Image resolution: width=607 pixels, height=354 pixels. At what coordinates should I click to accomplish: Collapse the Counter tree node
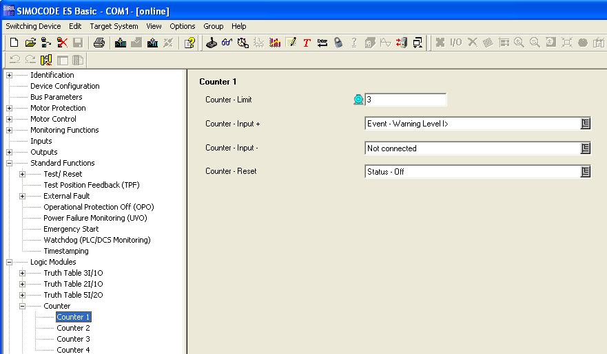[23, 307]
